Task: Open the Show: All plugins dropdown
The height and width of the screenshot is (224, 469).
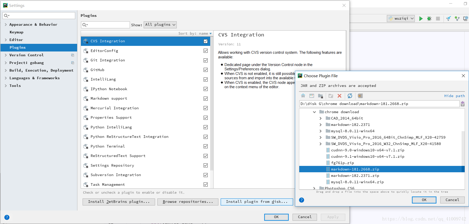Action: click(x=160, y=25)
